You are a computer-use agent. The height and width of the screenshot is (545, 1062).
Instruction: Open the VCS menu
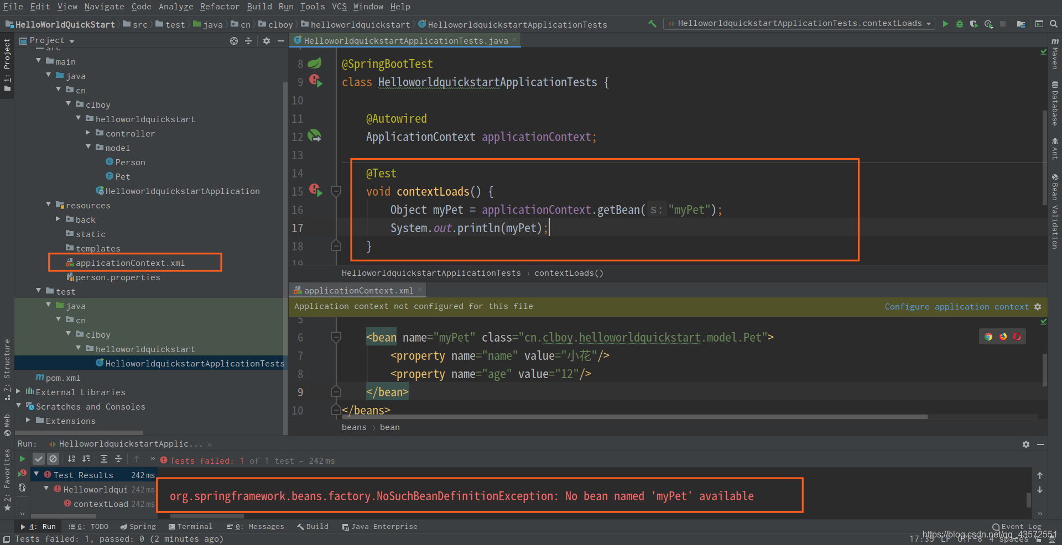[x=339, y=7]
